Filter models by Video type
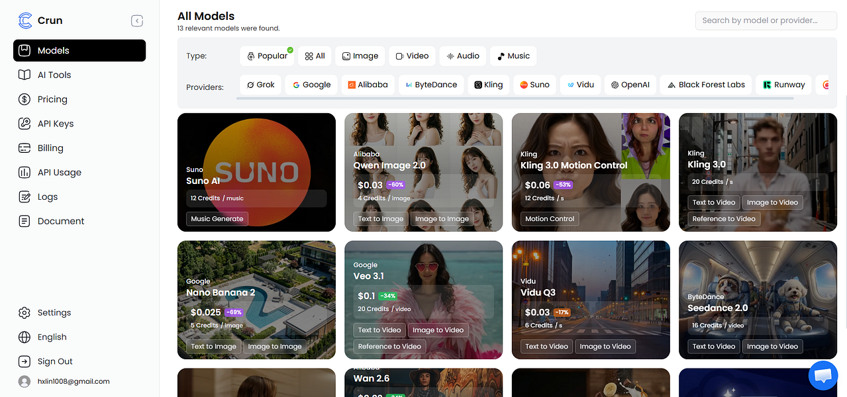This screenshot has height=397, width=847. click(412, 56)
